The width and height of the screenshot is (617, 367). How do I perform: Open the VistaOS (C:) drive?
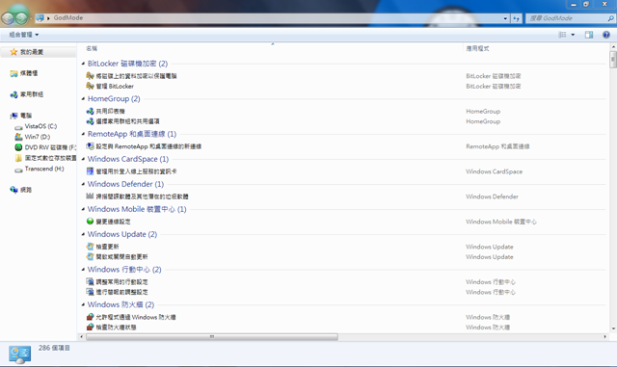pos(36,126)
